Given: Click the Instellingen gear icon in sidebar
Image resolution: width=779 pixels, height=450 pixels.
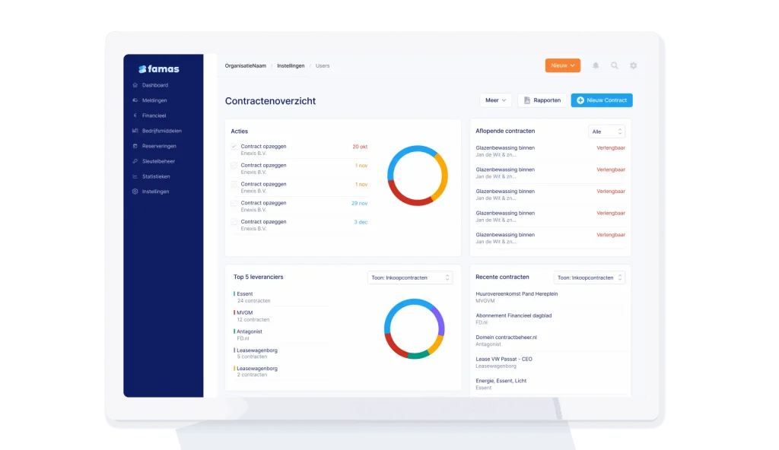Looking at the screenshot, I should [x=135, y=192].
